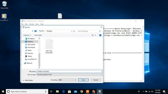Select the ice_video desktop file icon
Screen dimensions: 168x94
[4, 17]
